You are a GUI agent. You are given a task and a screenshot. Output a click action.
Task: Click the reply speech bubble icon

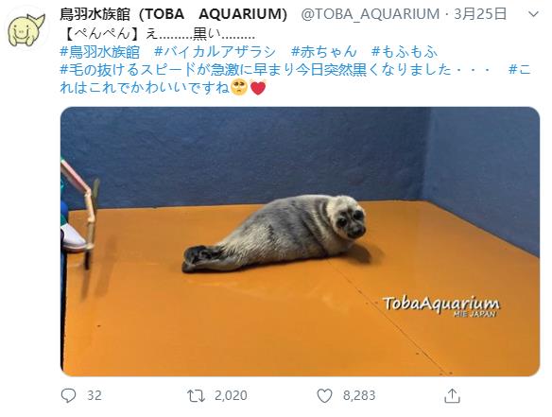(x=68, y=395)
